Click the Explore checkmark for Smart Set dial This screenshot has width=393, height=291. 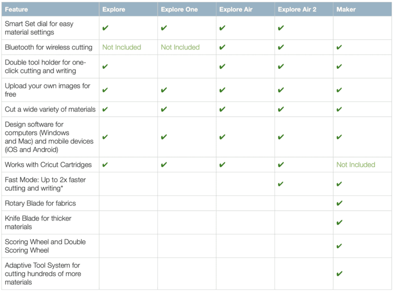click(105, 28)
